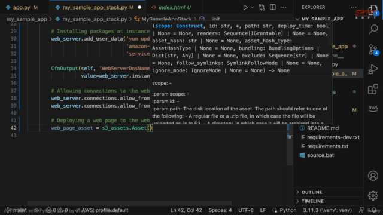The image size is (383, 215).
Task: Open the Run and Debug view
Action: pos(373,69)
